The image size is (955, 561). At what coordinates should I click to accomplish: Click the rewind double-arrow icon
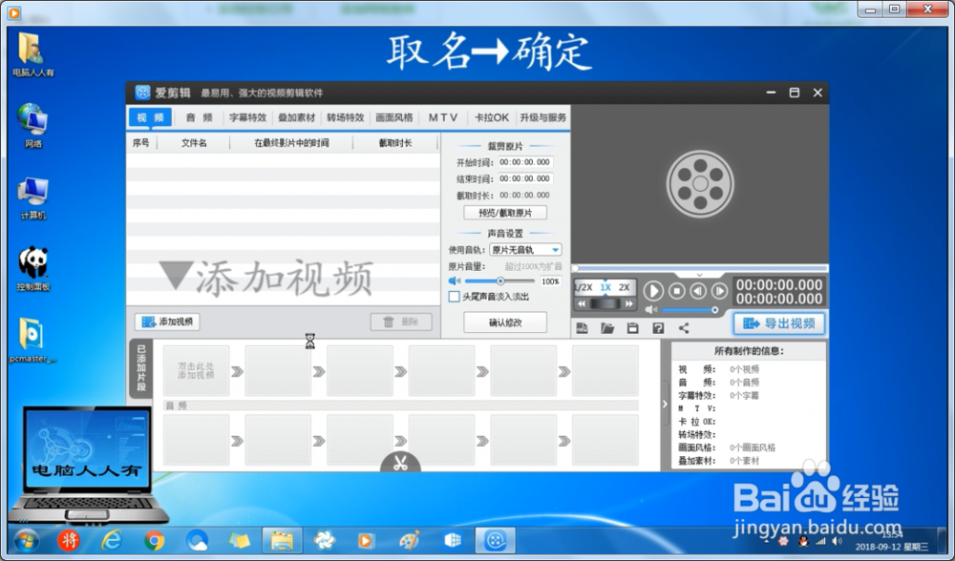click(582, 303)
